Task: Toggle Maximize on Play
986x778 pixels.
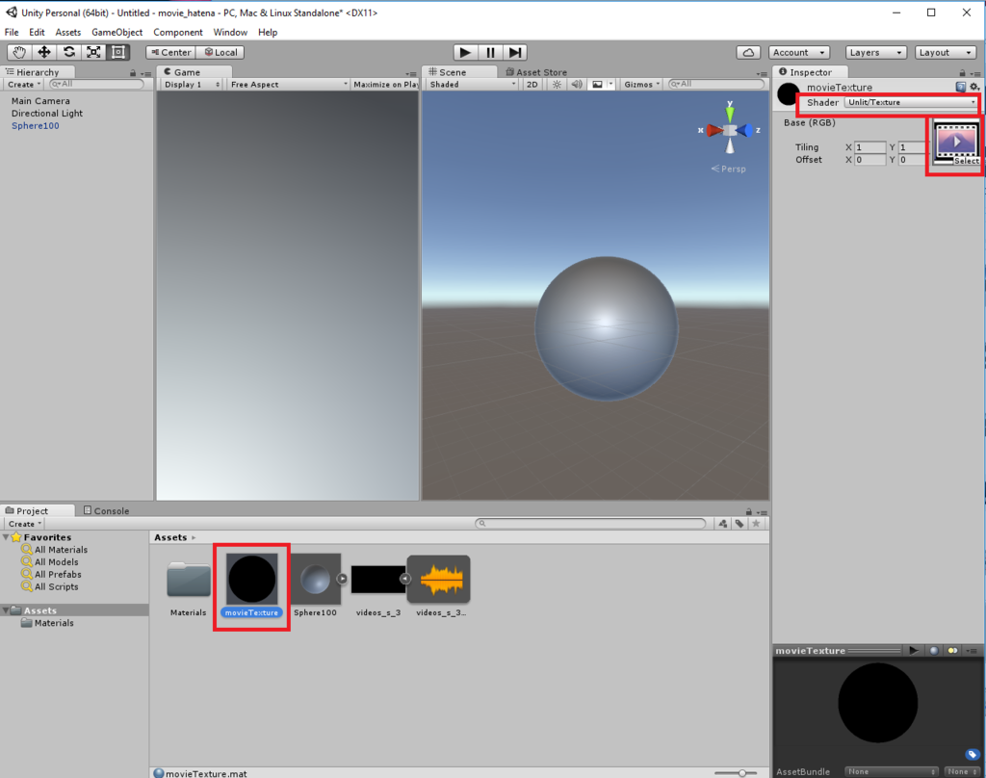Action: [x=386, y=85]
